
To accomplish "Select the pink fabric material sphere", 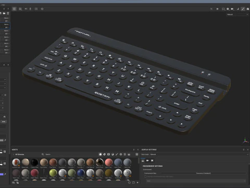I will coord(109,162).
